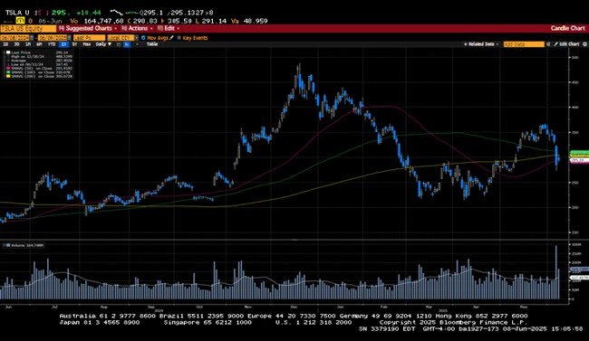Screen dimensions: 589x341
Task: Click the Add Data input field
Action: coord(524,44)
